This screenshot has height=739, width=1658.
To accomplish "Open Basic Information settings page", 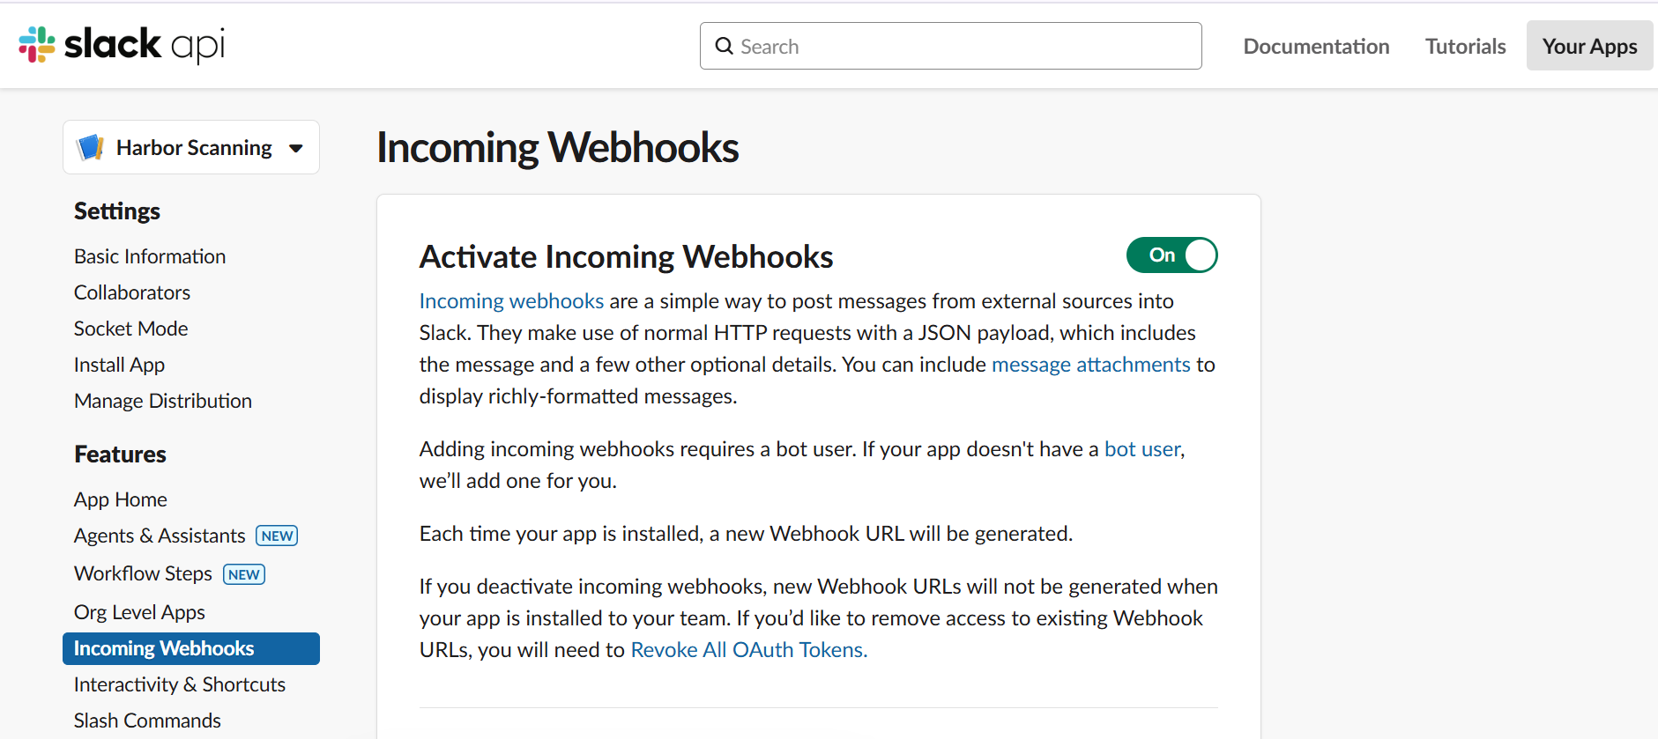I will 150,256.
